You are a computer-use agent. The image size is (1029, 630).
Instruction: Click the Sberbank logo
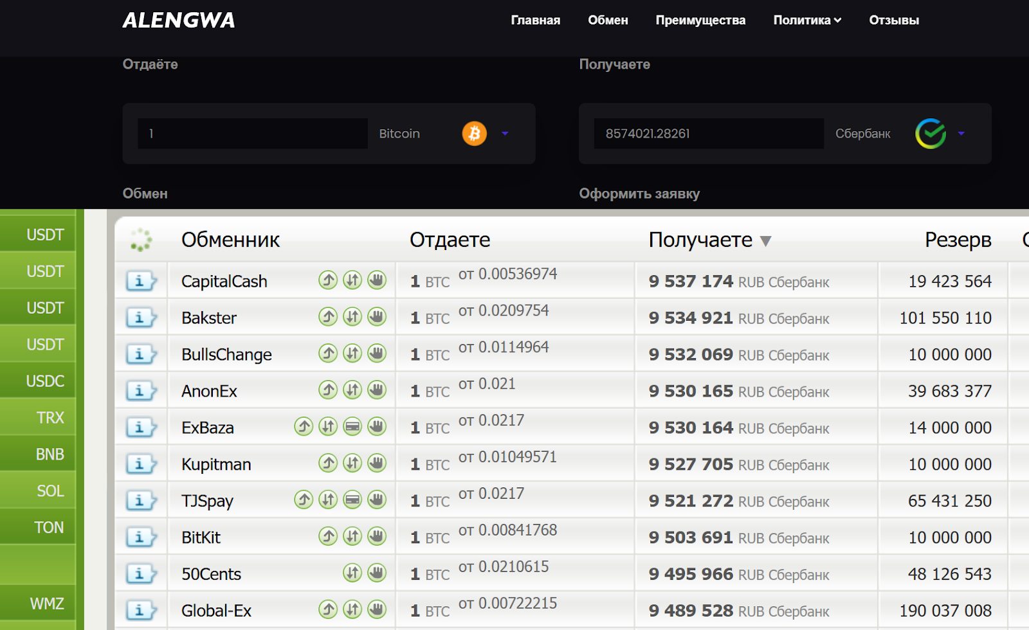point(931,134)
